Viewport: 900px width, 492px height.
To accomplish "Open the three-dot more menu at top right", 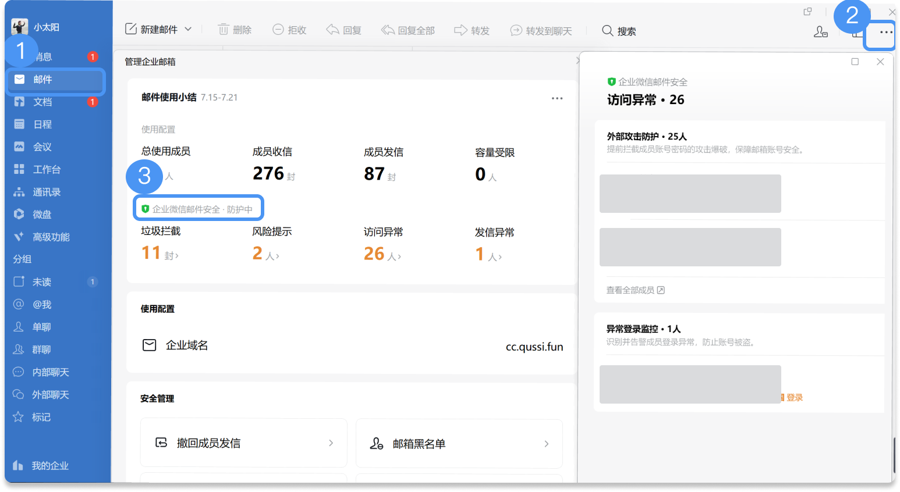I will click(886, 32).
